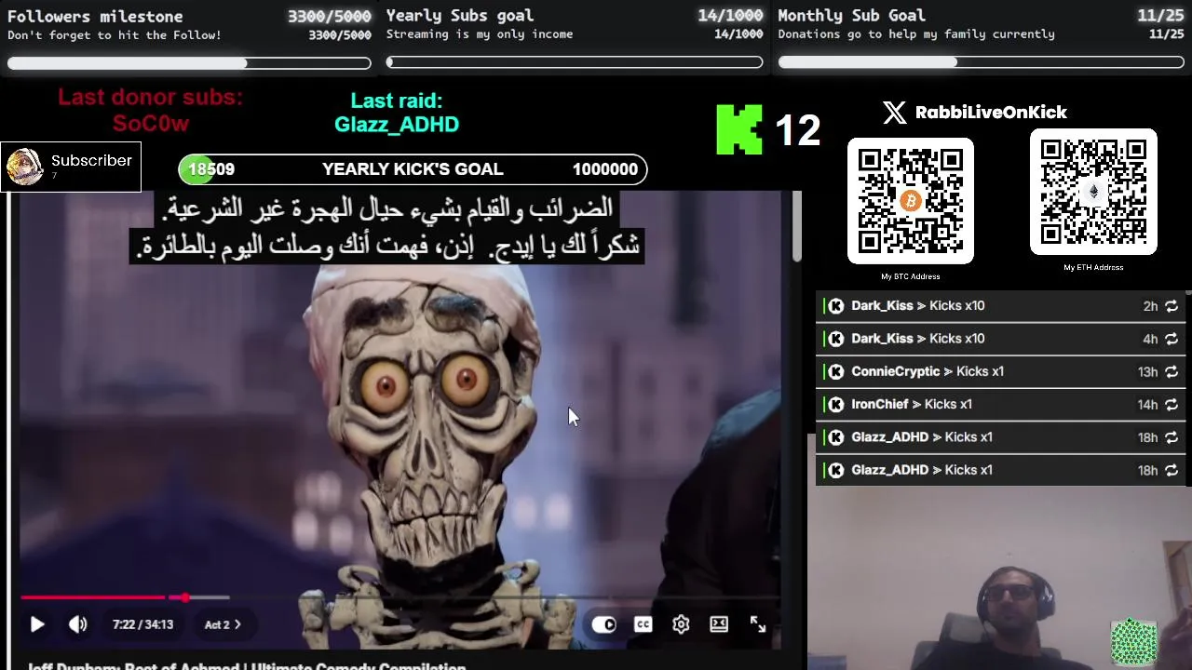This screenshot has width=1192, height=670.
Task: Select 'IronChief > Kicks x1' entry text
Action: [912, 404]
